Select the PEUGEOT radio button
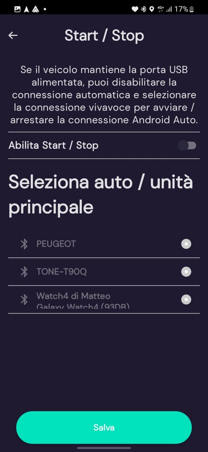 coord(186,244)
